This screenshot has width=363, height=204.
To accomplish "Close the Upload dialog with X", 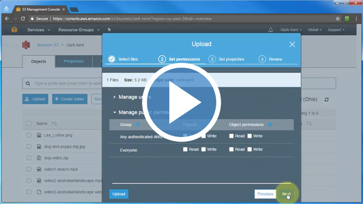I will [292, 45].
